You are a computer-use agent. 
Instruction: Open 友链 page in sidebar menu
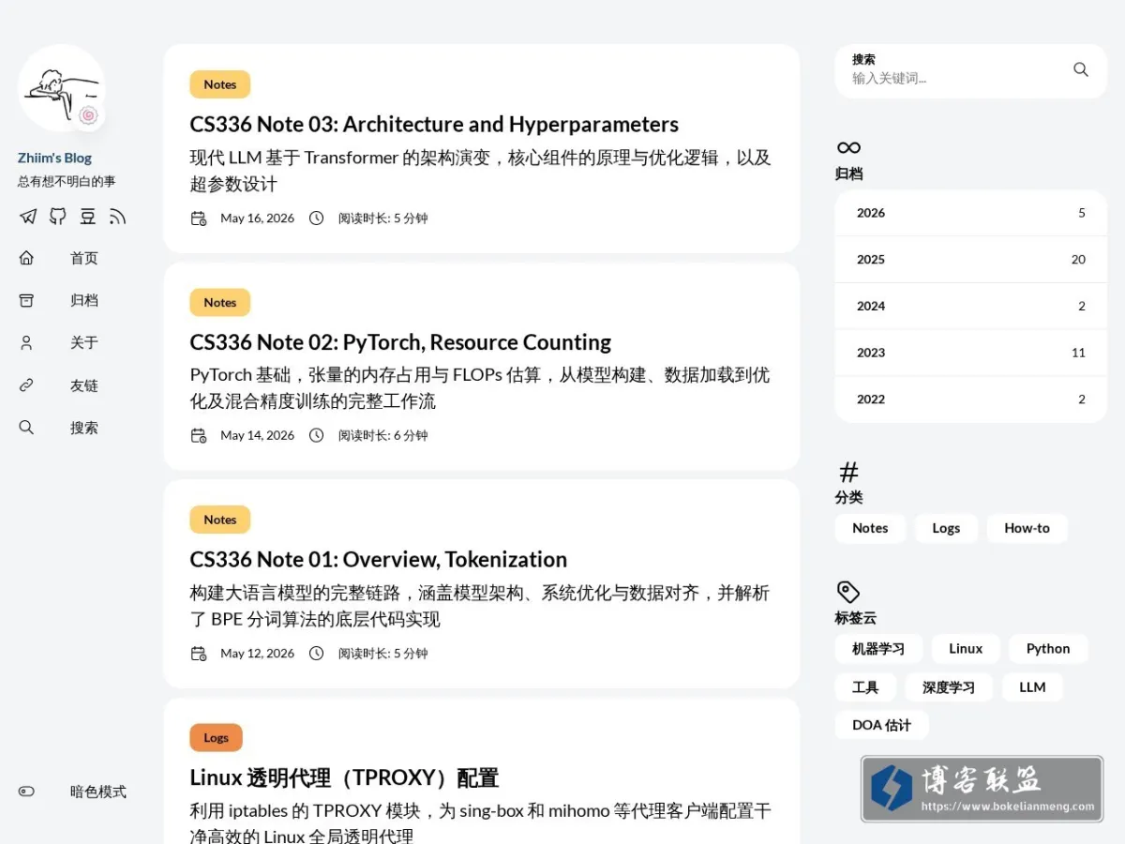point(83,385)
